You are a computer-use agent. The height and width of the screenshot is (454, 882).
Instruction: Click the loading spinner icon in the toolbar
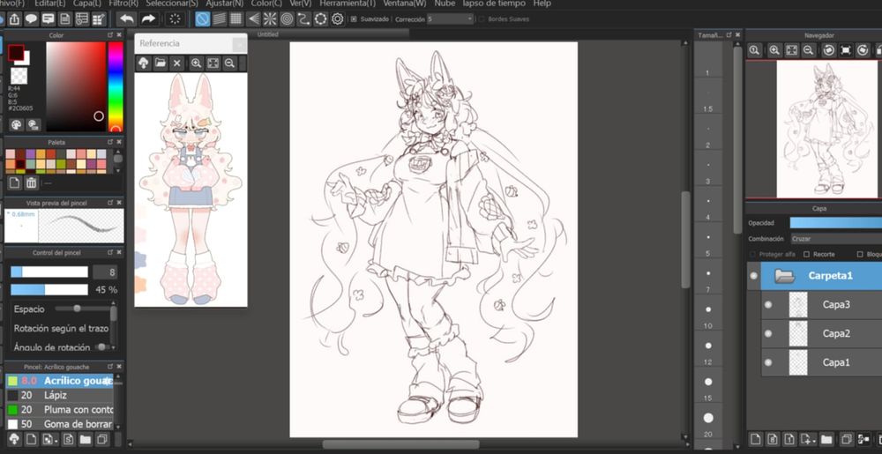coord(175,19)
